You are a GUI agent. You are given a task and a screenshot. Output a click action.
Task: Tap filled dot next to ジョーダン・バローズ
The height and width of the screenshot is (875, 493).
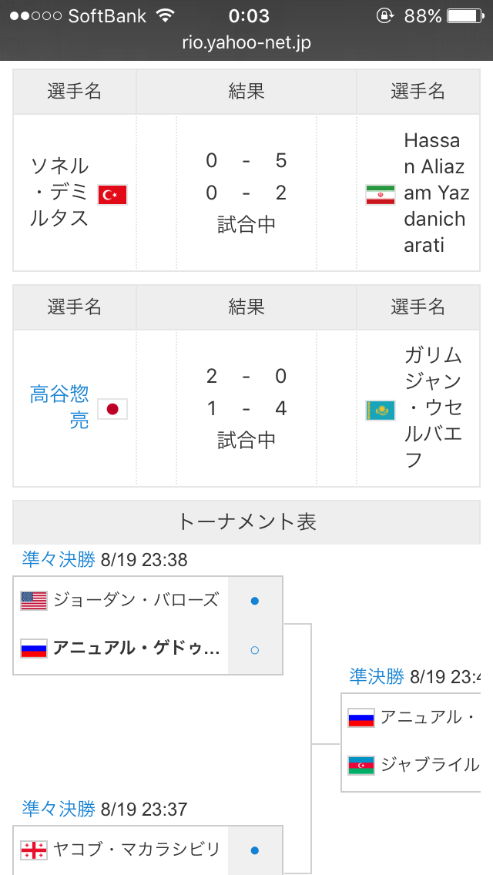pos(255,601)
